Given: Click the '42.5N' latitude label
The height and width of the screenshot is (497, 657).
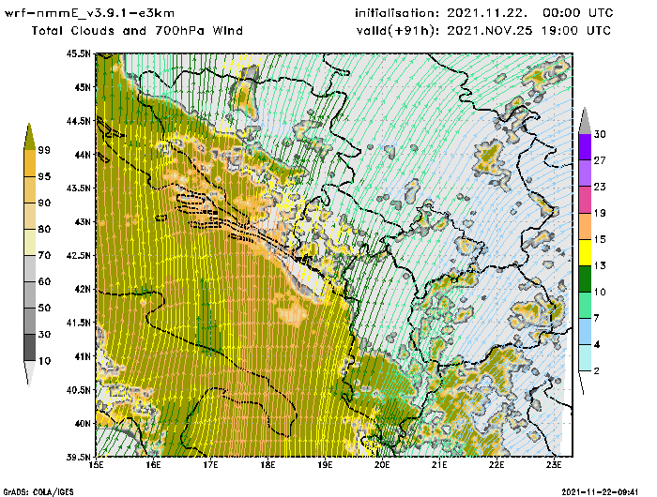Looking at the screenshot, I should click(x=78, y=255).
